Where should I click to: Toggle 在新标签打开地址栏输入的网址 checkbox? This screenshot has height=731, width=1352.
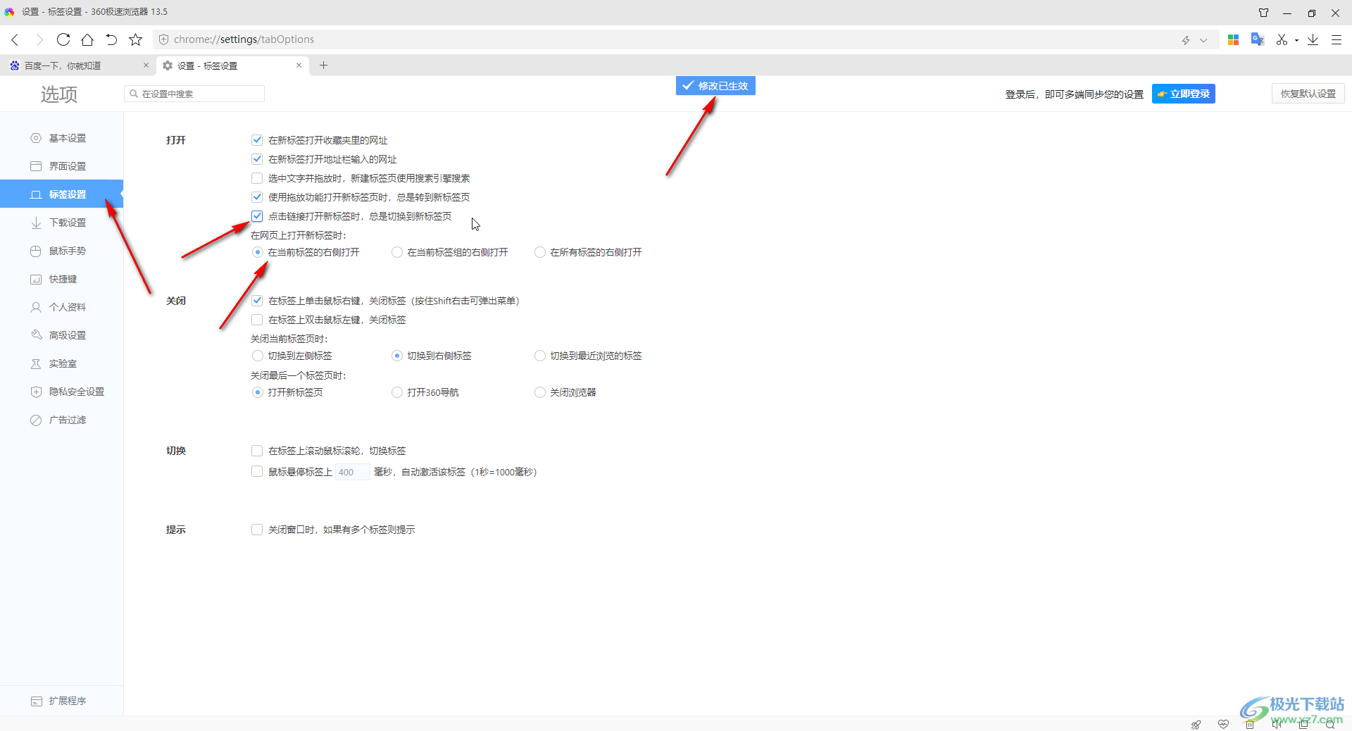[x=257, y=159]
